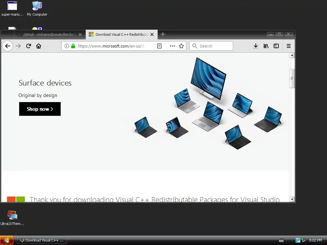This screenshot has height=245, width=327.
Task: Click the blue tray icon beside clock
Action: pos(298,241)
